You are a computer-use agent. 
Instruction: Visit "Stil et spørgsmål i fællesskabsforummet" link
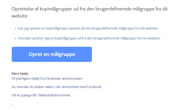pyautogui.click(x=41, y=95)
